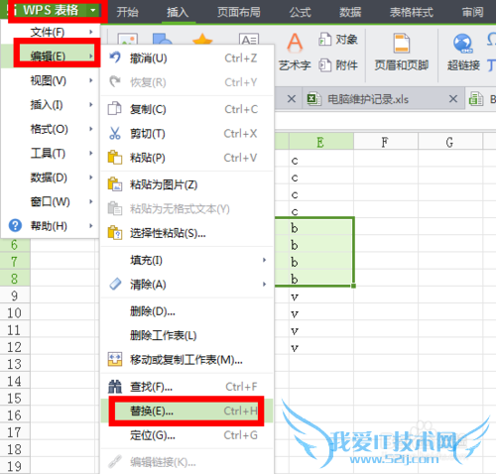Expand the 格式(O) submenu arrow
Image resolution: width=496 pixels, height=474 pixels.
tap(91, 129)
